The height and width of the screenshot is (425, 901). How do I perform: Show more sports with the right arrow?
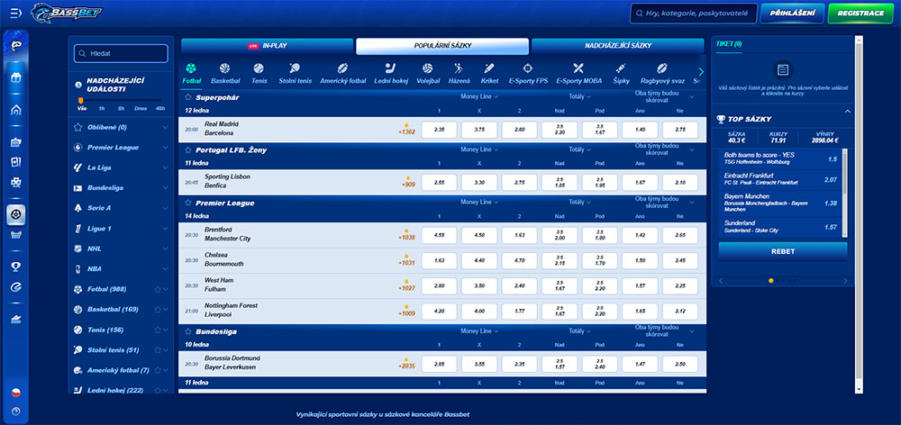point(700,72)
